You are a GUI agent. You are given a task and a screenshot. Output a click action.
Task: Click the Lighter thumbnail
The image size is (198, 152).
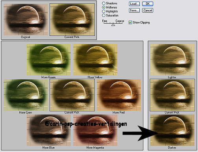[172, 60]
